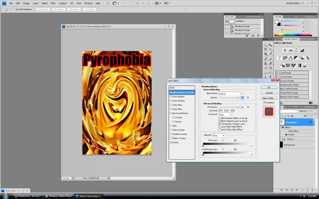Enable the Bevel and Emboss checkbox
This screenshot has width=319, height=199.
171,114
